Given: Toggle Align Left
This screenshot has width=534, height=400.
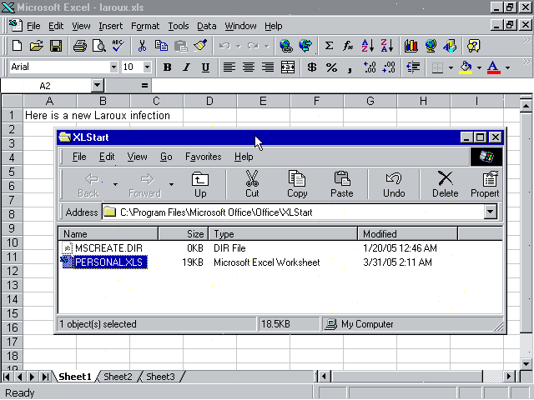Looking at the screenshot, I should coord(229,67).
